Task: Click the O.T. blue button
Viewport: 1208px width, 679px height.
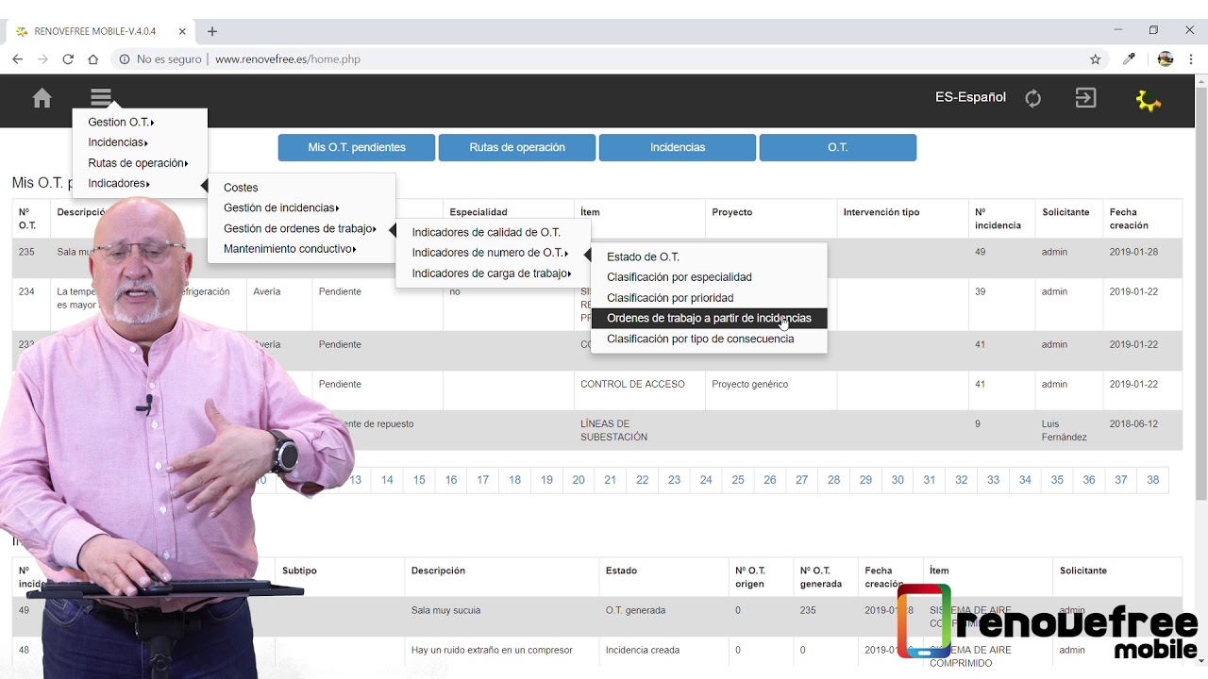Action: point(838,148)
